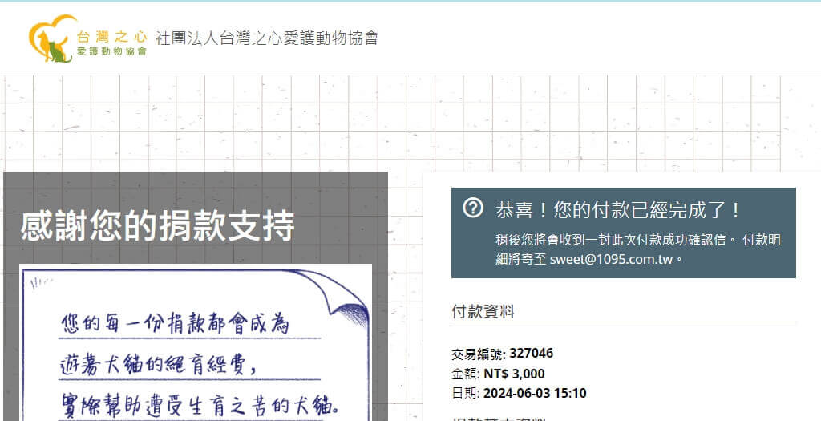Click the 付款資料 section heading
Viewport: 821px width, 421px height.
pos(483,311)
